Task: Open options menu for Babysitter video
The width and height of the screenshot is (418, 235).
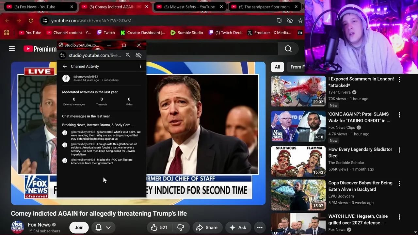Action: click(x=399, y=184)
